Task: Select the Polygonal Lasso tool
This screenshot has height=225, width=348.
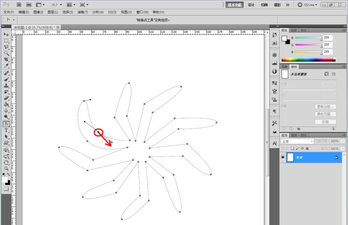Action: tap(6, 47)
